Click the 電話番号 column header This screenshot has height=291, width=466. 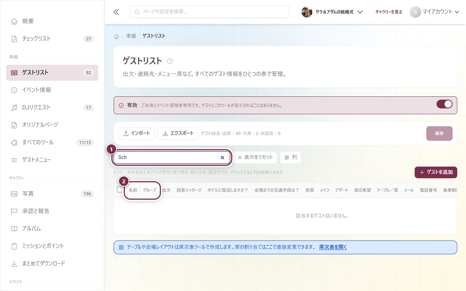428,190
